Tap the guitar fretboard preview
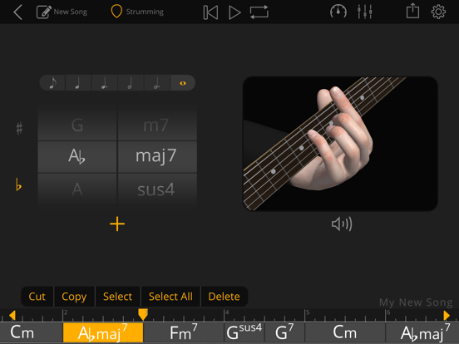This screenshot has width=459, height=344. pyautogui.click(x=340, y=144)
